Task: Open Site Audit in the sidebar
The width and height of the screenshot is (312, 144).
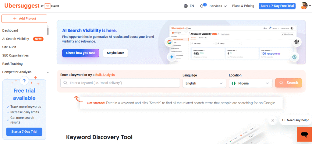Action: click(x=9, y=47)
